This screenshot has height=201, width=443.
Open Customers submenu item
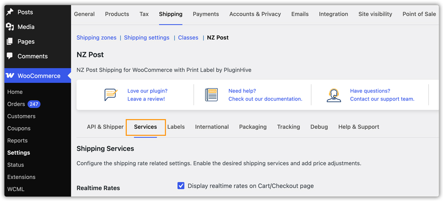click(21, 116)
